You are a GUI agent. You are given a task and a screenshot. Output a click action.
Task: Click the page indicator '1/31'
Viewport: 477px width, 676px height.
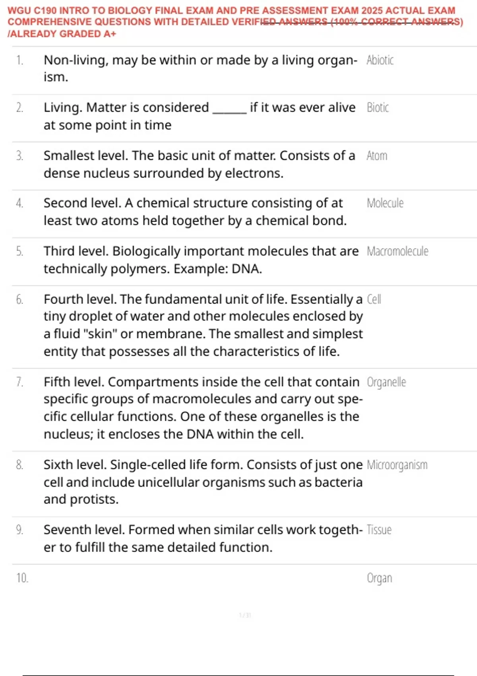click(x=245, y=615)
